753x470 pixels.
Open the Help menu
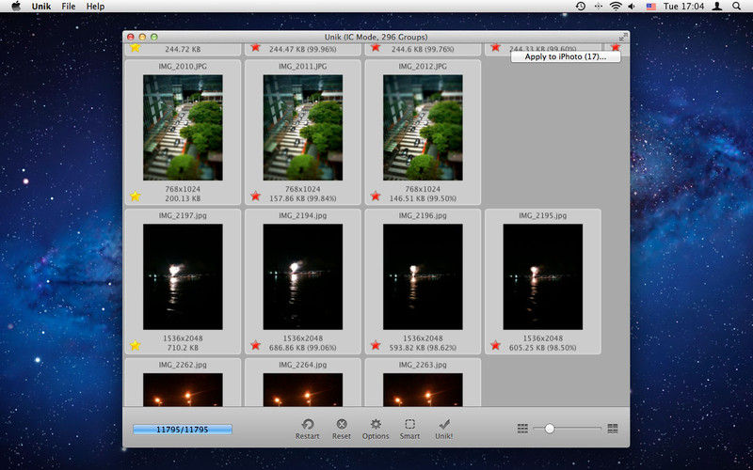pyautogui.click(x=95, y=7)
